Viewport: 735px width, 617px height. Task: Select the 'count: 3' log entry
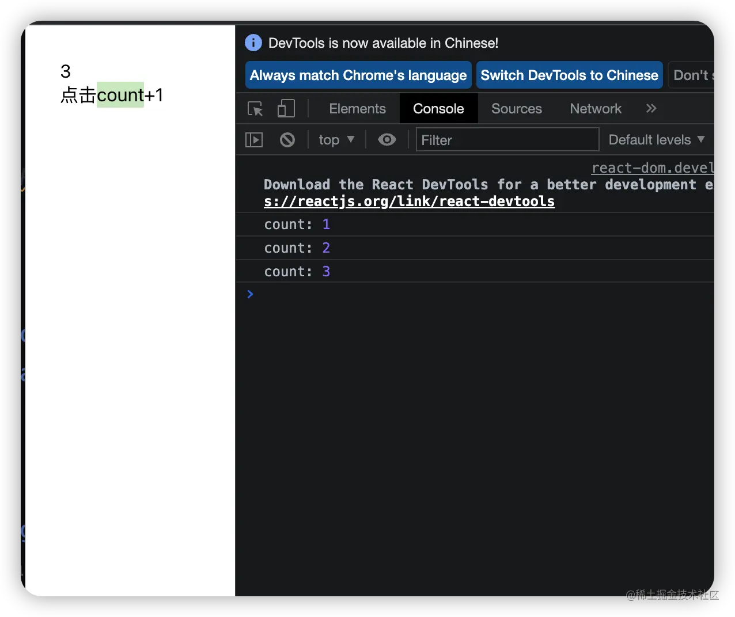click(x=475, y=272)
